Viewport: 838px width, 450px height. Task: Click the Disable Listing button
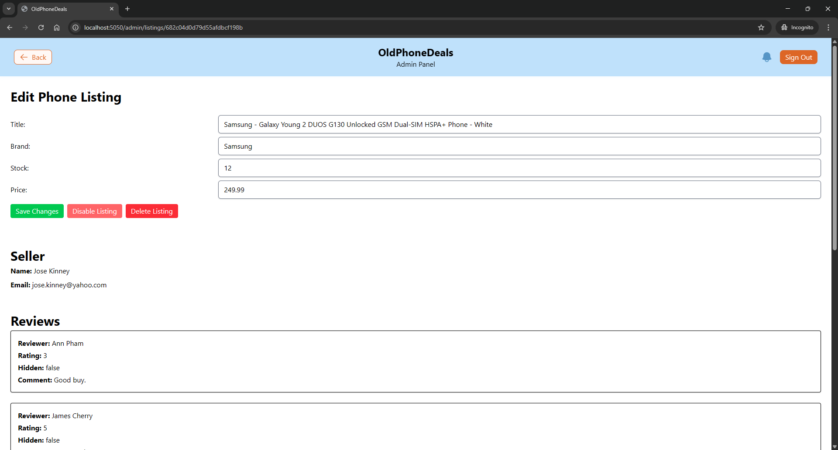point(94,211)
